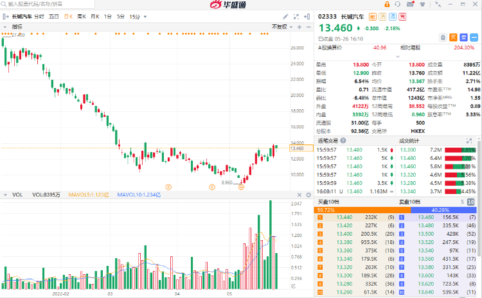Viewport: 482px width, 298px height.
Task: Zoom in chart with plus icon
Action: (299, 27)
